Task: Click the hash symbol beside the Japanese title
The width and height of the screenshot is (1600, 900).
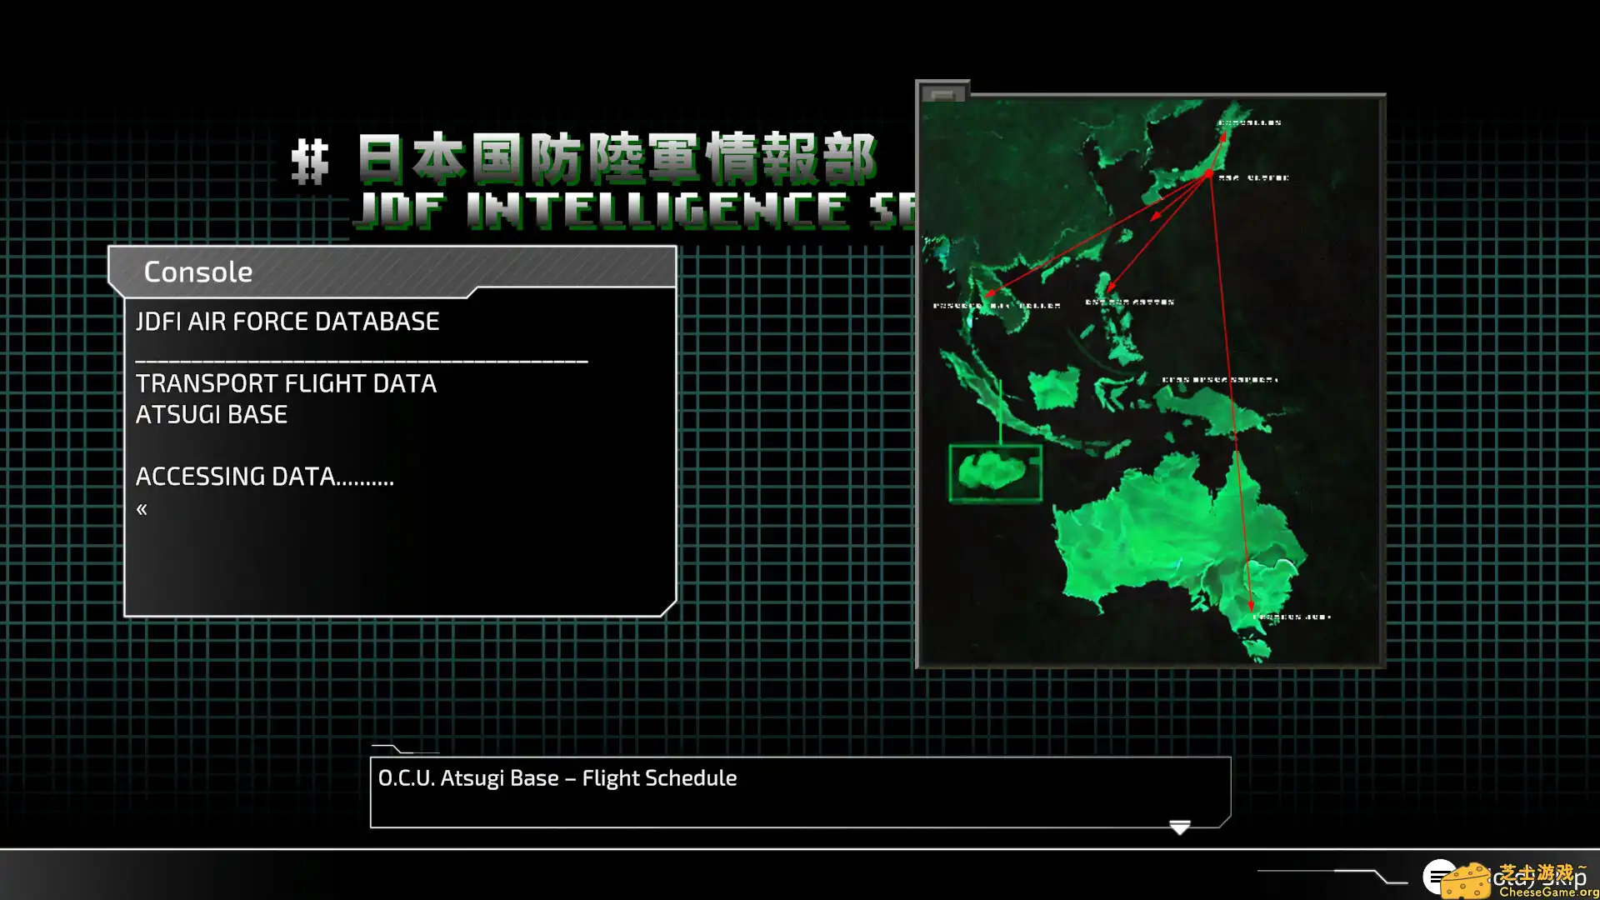Action: pyautogui.click(x=310, y=162)
